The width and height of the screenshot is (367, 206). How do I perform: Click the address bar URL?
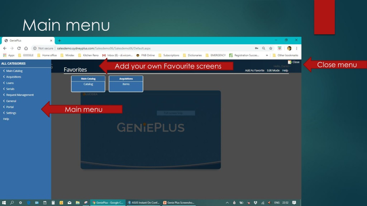pyautogui.click(x=104, y=48)
